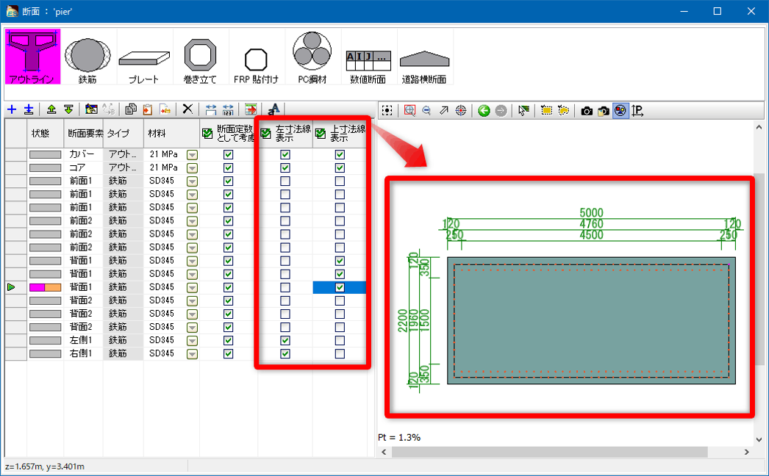Toggle the 上寸法線表示 header checkbox
The width and height of the screenshot is (769, 476).
(x=321, y=134)
